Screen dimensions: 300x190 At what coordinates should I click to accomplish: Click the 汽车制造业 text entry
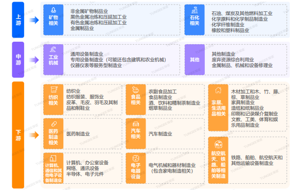[x=161, y=134]
